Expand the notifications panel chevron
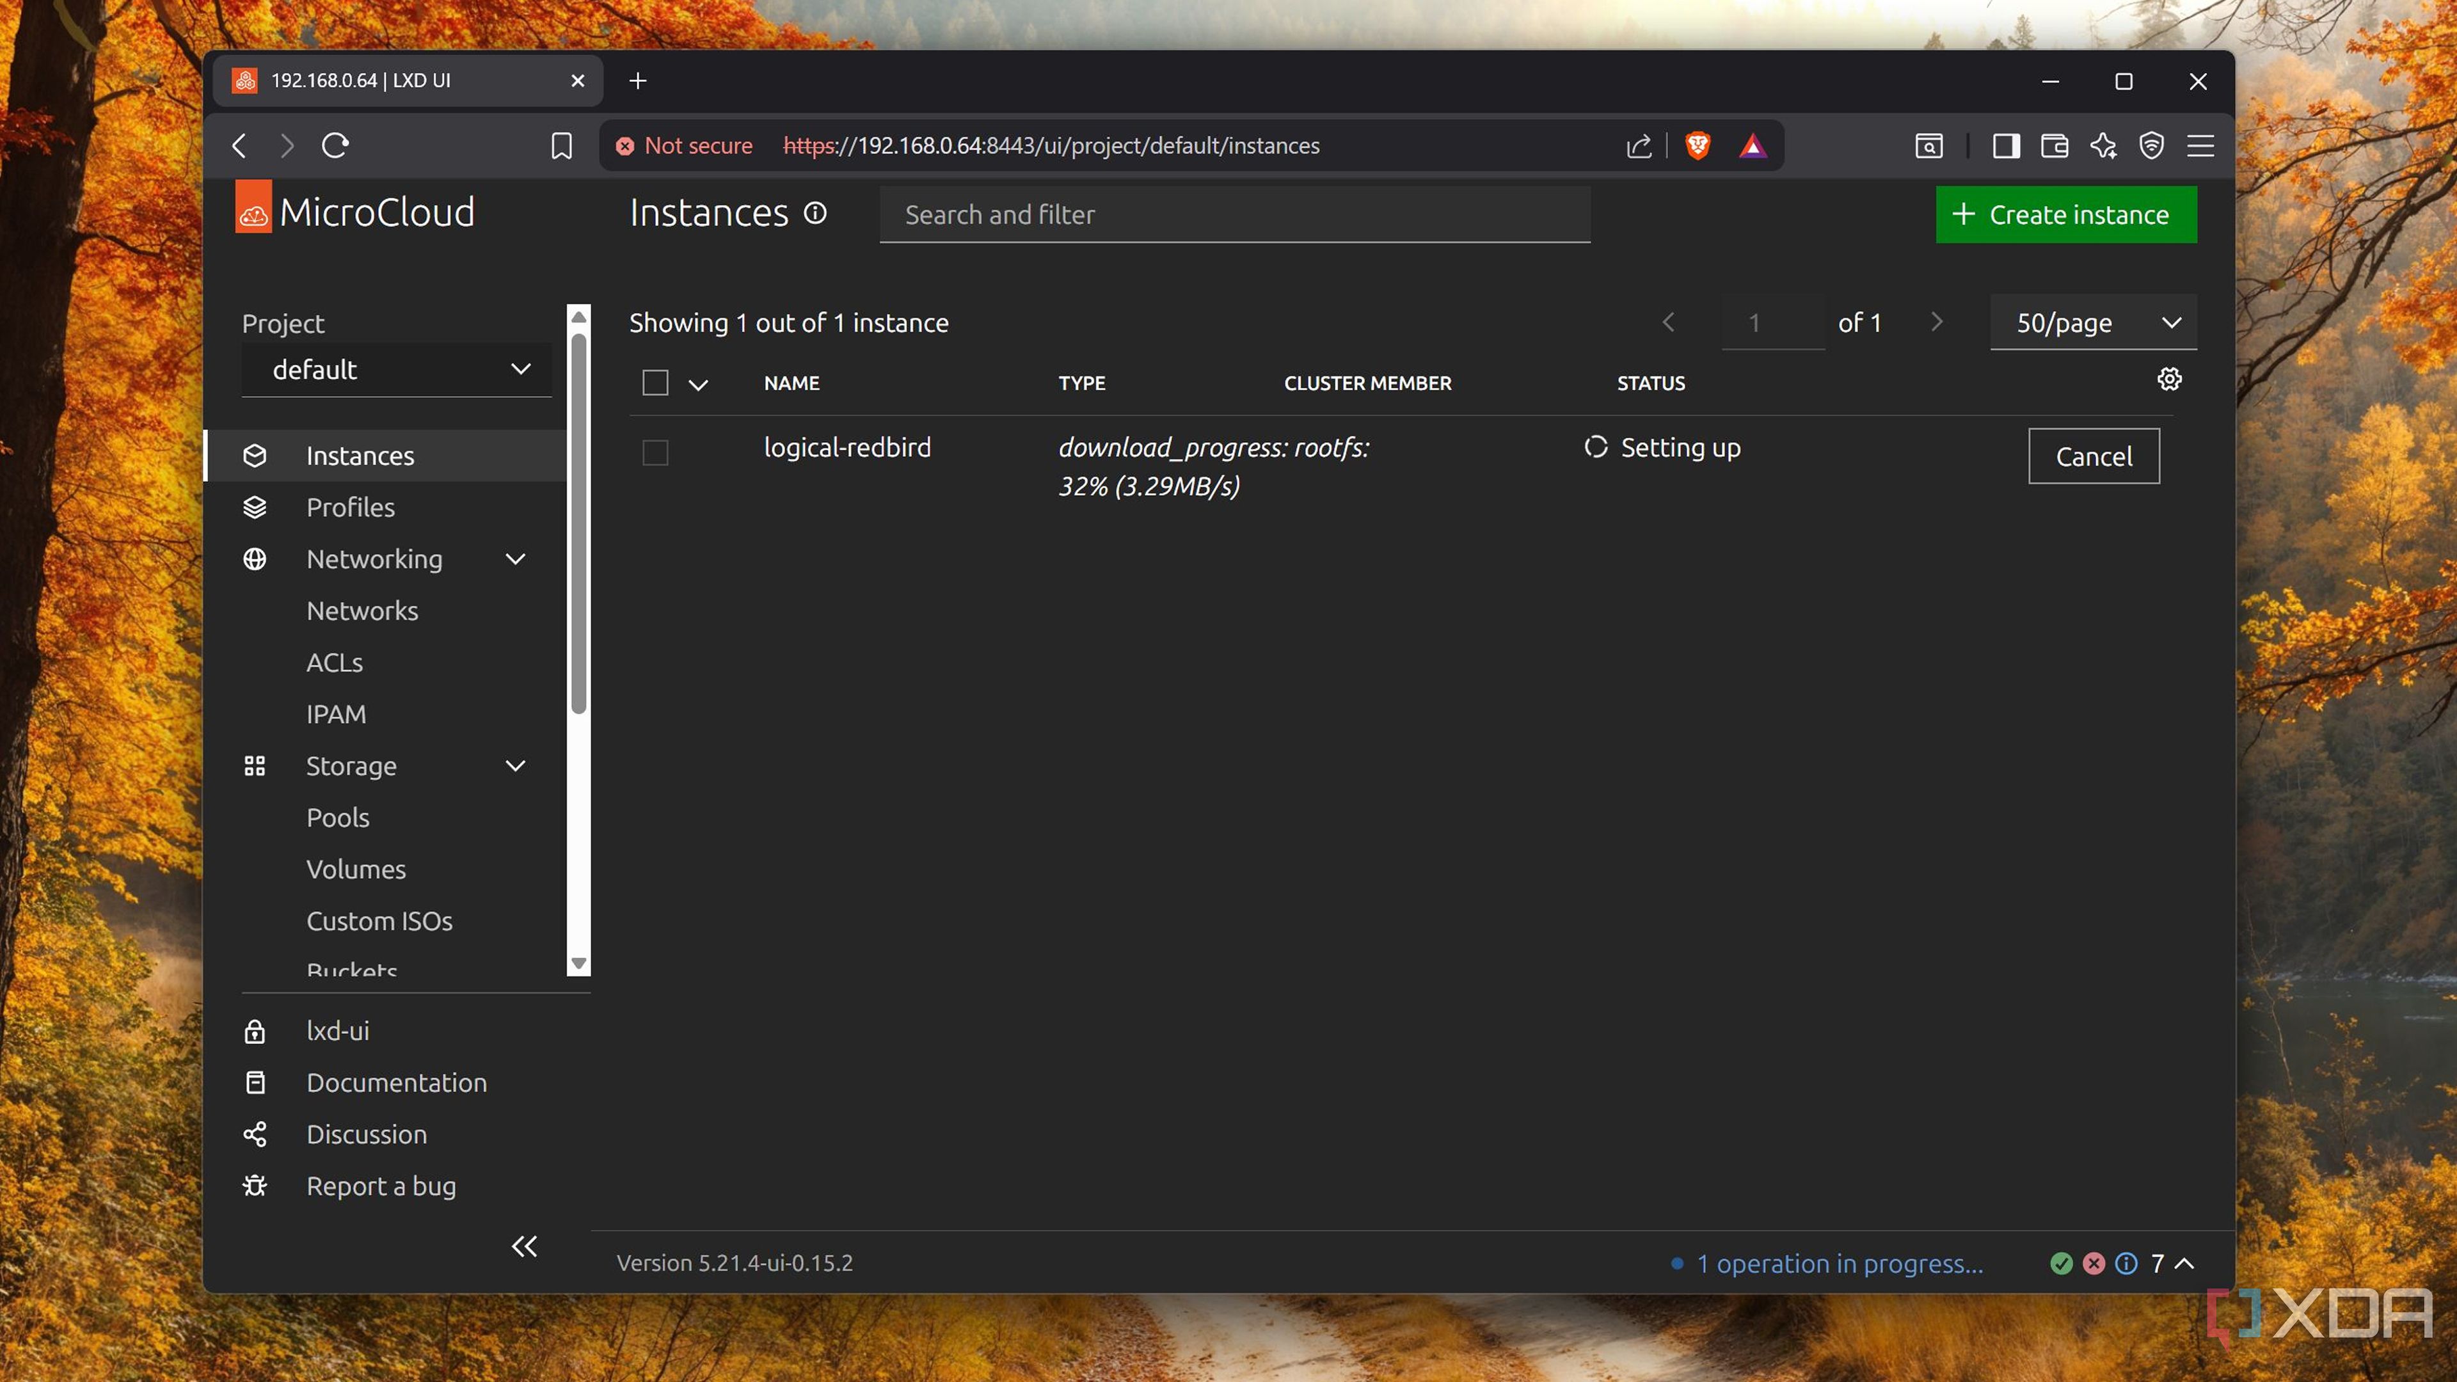 point(2184,1264)
